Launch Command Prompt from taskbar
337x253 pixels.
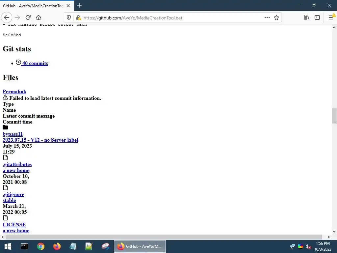(24, 246)
